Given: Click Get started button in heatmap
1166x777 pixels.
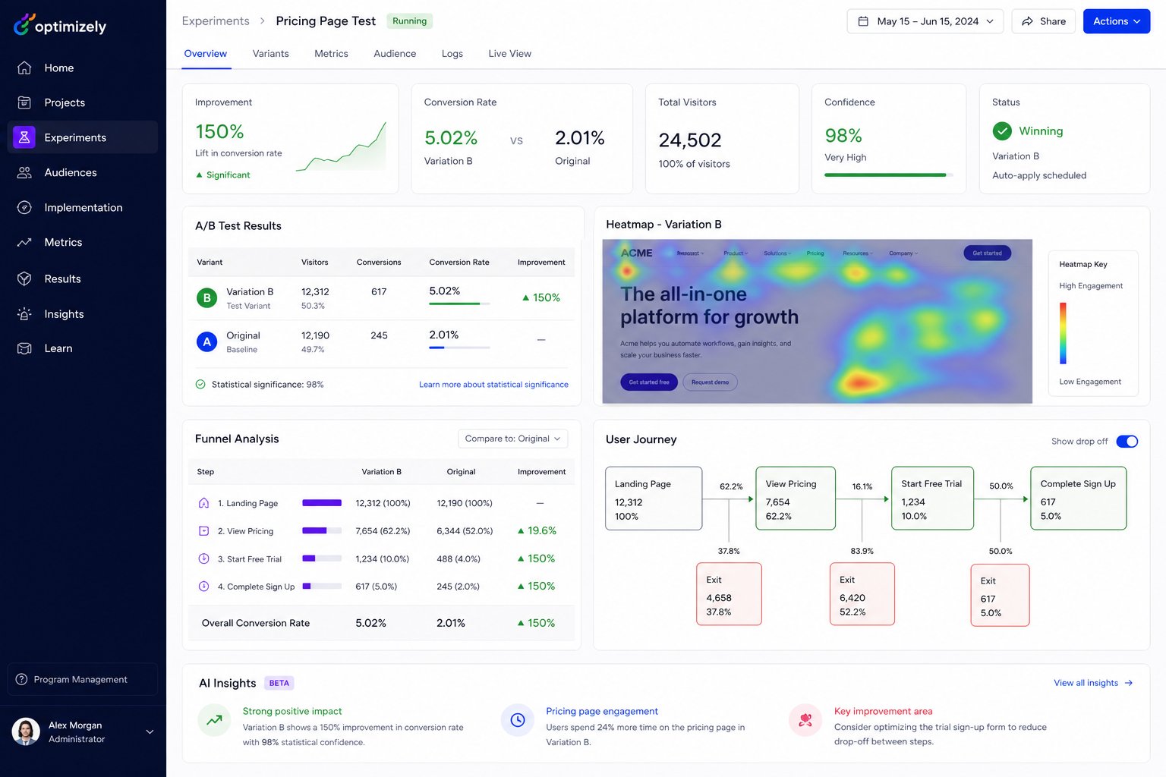Looking at the screenshot, I should coord(987,253).
